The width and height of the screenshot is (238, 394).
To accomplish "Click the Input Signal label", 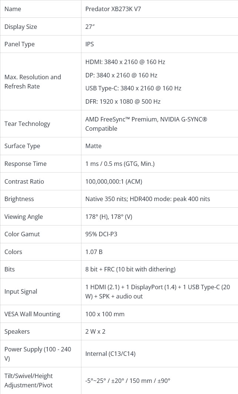I will [21, 292].
